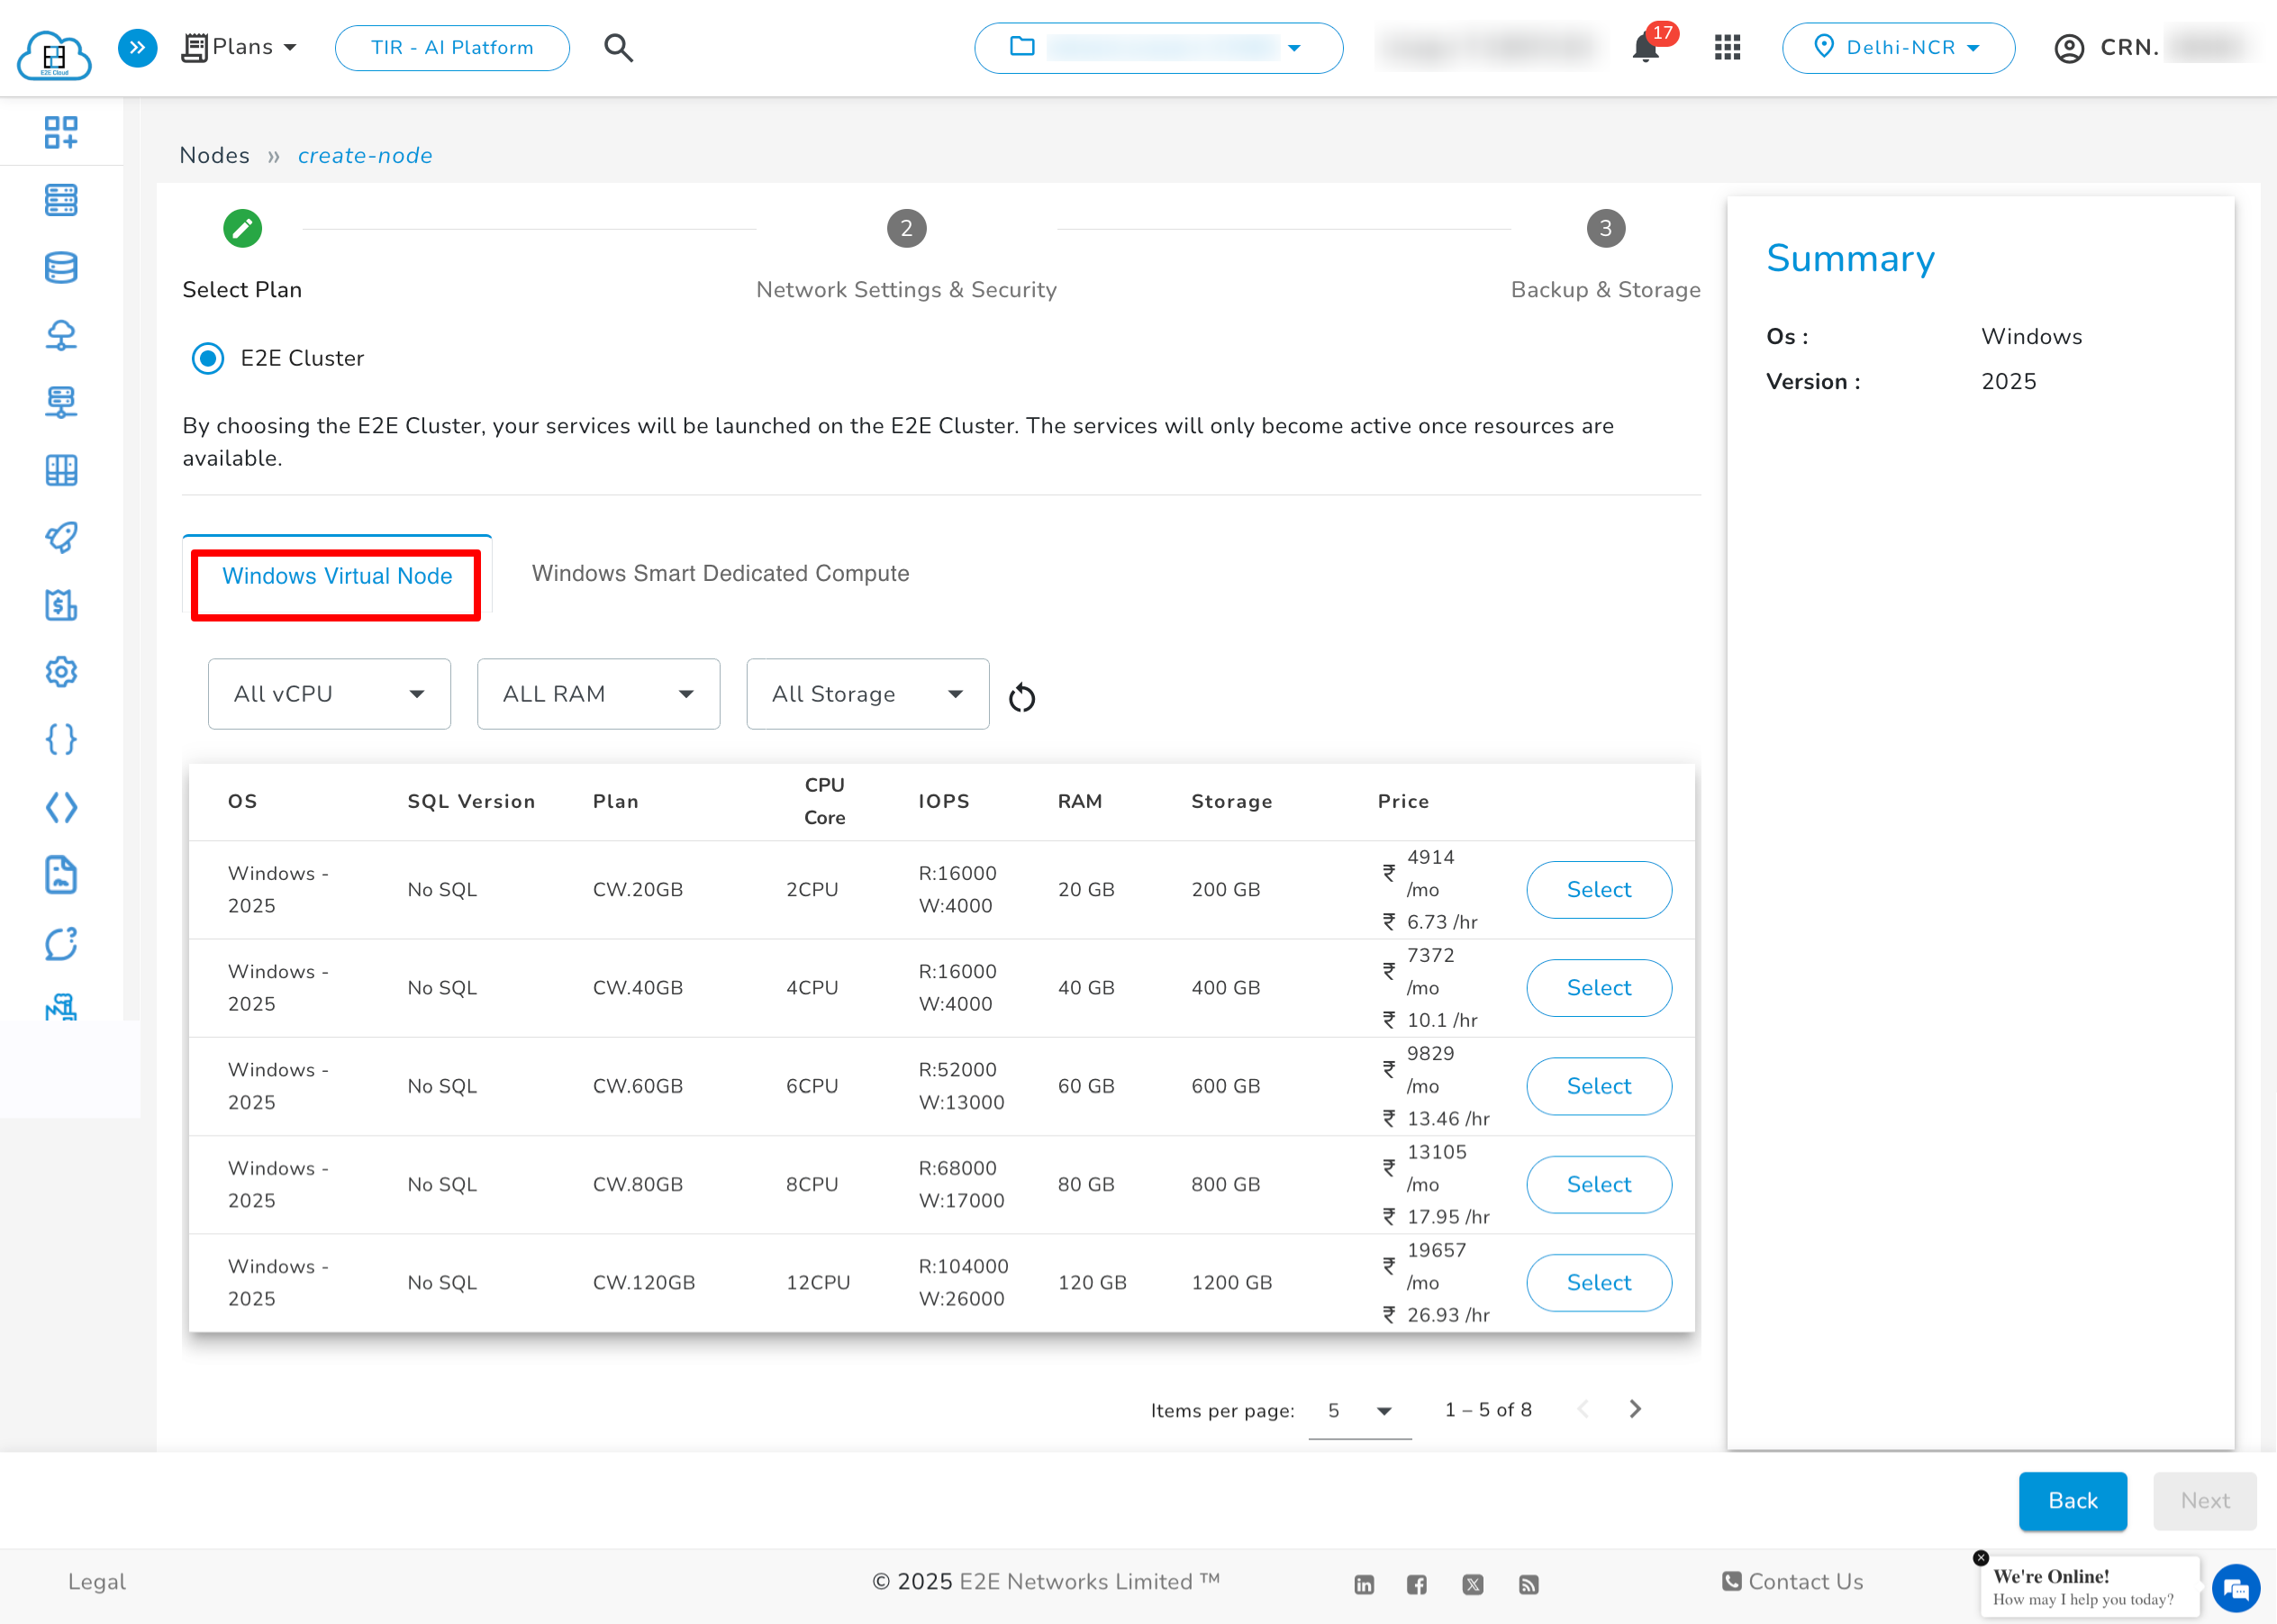The image size is (2277, 1624).
Task: Click the R:52000 W:13000 IOPS cell
Action: coord(961,1086)
